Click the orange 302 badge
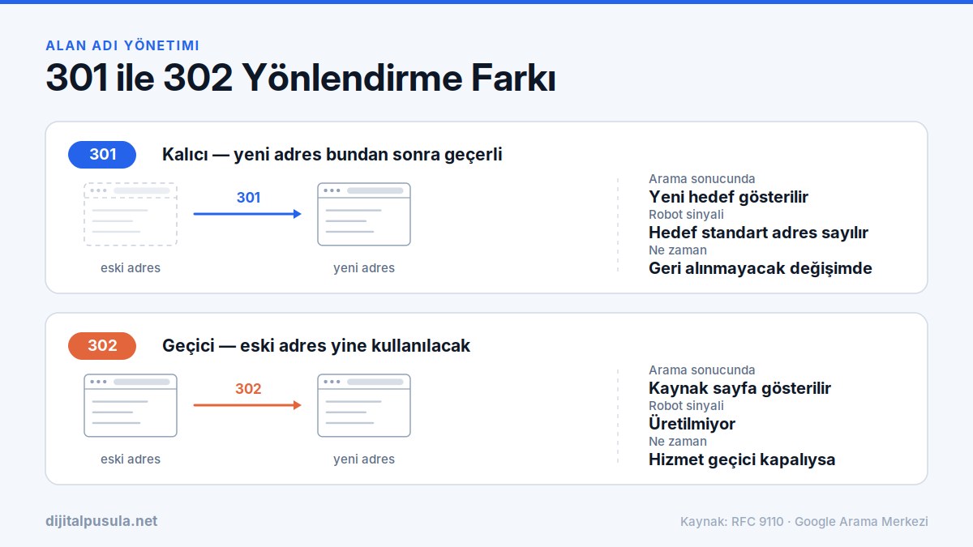 (102, 345)
